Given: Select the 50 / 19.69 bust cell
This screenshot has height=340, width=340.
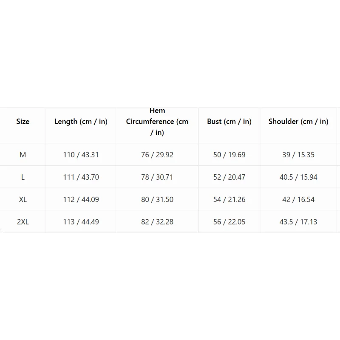Looking at the screenshot, I should 229,155.
